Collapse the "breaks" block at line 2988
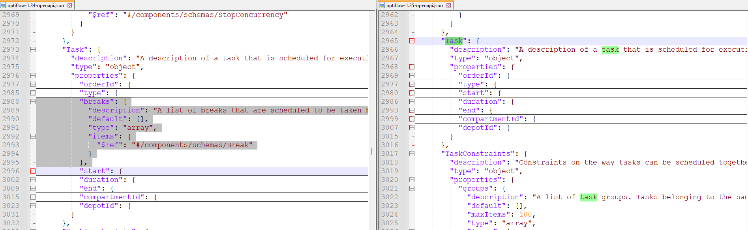This screenshot has width=748, height=230. coord(33,102)
